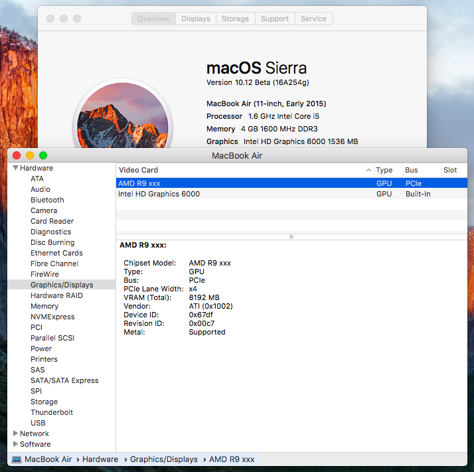474x472 pixels.
Task: Click Graphics/Displays in path bar
Action: (x=164, y=459)
